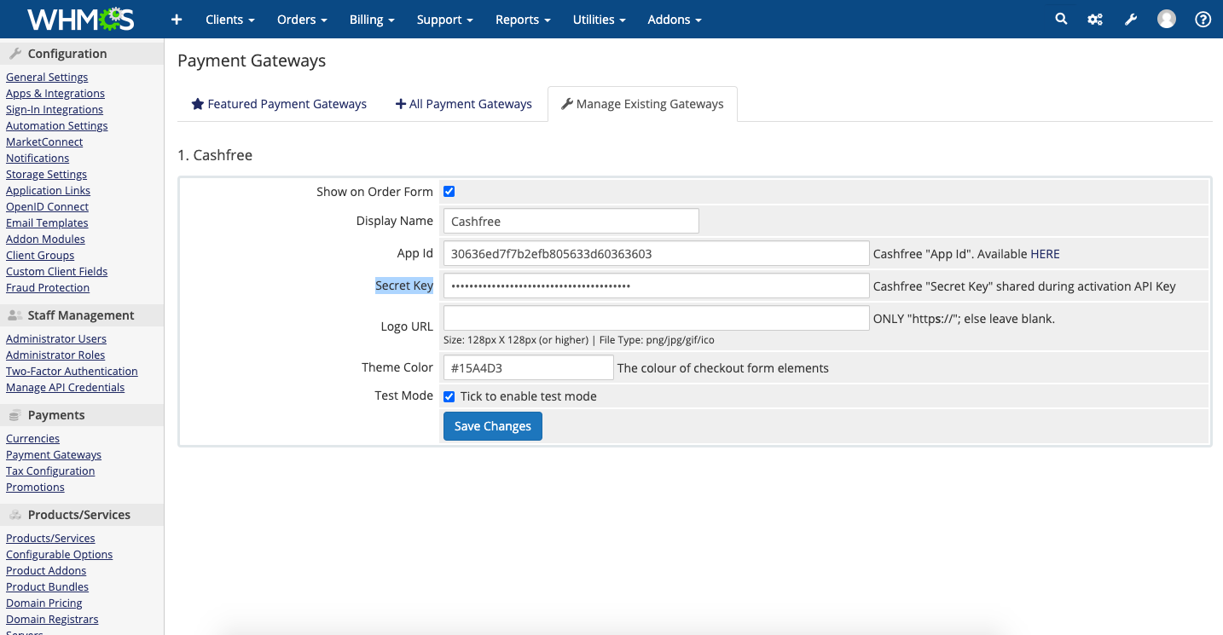Open Sign-In Integrations link
The height and width of the screenshot is (635, 1223).
click(x=55, y=110)
